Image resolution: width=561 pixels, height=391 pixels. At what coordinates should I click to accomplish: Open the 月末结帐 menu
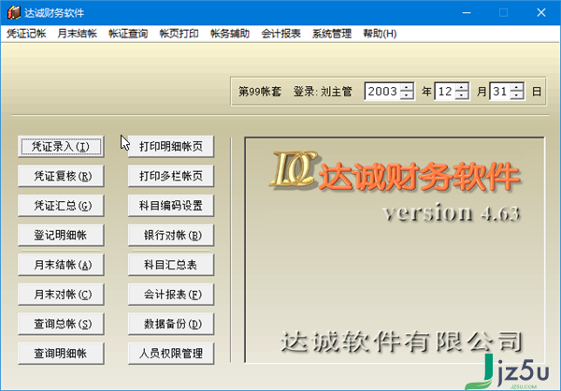click(77, 34)
